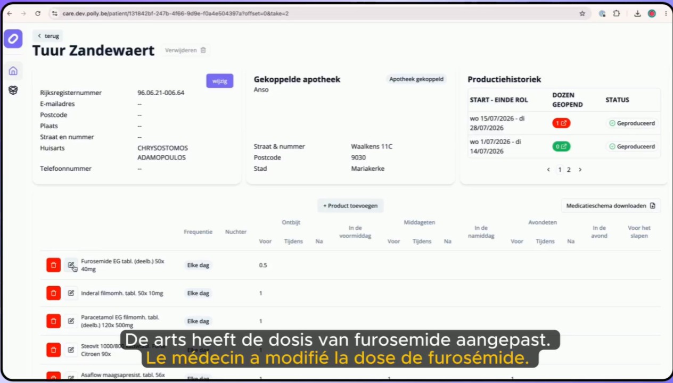Click the Furosemide EG tabl. medication name
Screen dimensions: 673x383
point(122,265)
